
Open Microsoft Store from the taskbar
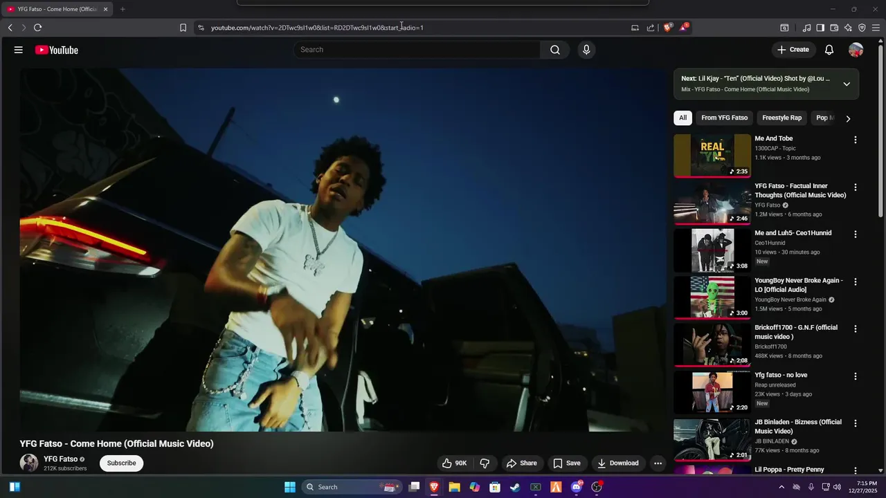click(x=495, y=487)
